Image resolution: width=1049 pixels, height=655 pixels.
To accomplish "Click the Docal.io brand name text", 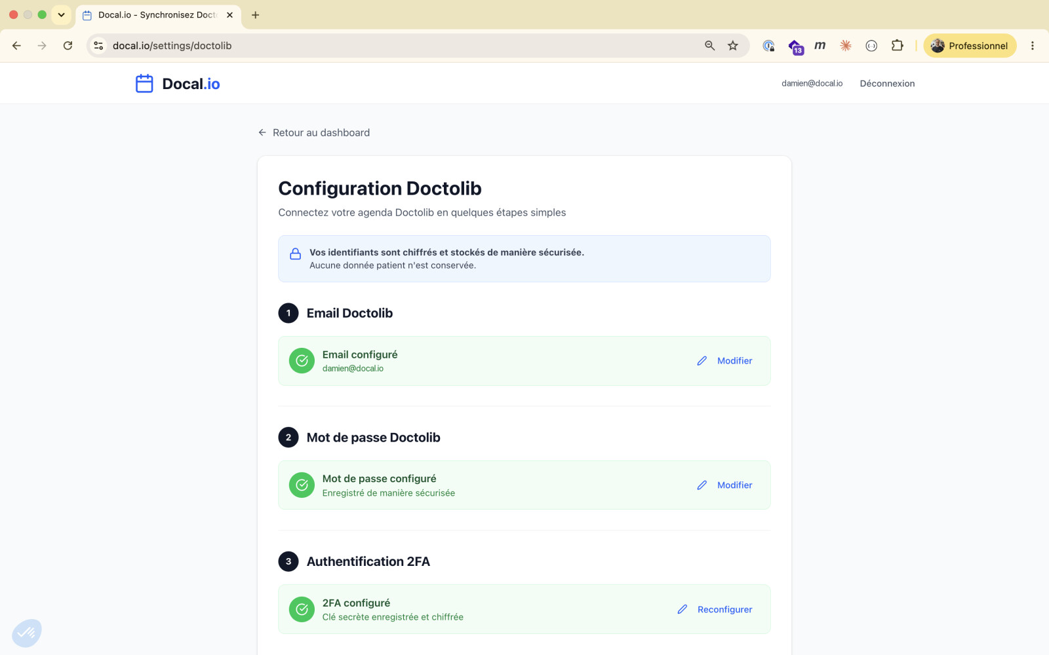I will pos(191,84).
